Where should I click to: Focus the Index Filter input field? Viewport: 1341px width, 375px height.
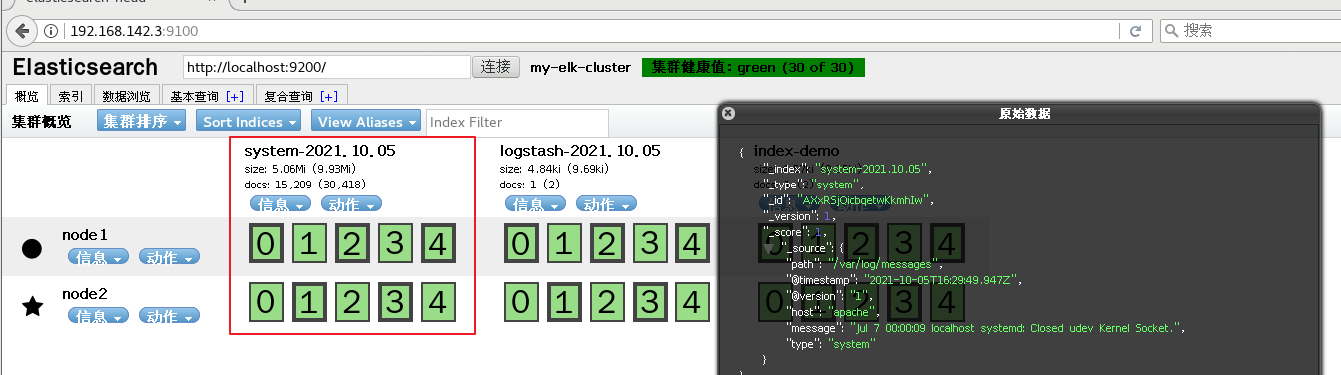coord(516,122)
